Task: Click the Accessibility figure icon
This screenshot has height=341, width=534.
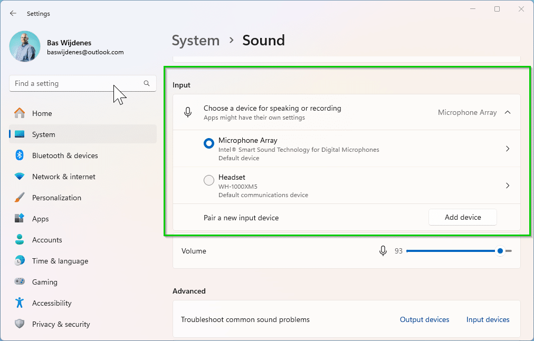Action: click(20, 303)
